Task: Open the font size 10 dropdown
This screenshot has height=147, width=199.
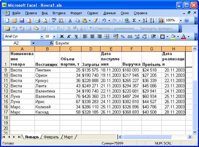Action: tap(54, 37)
